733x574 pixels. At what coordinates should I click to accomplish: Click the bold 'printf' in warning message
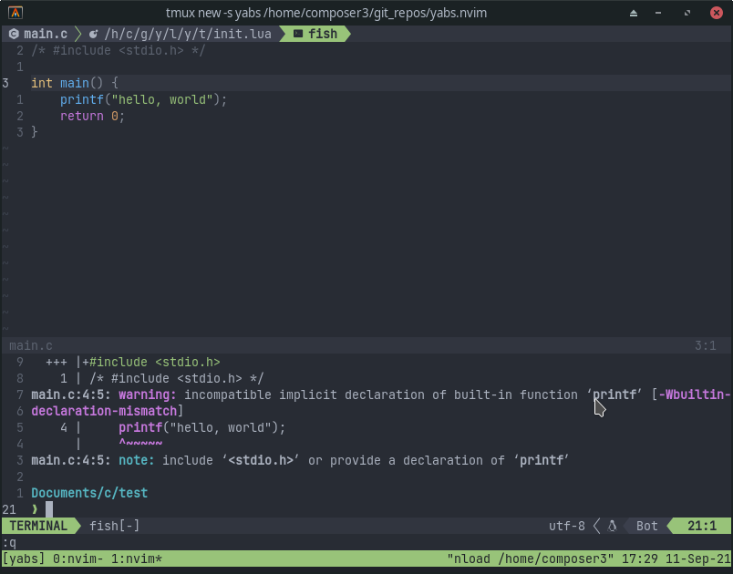click(x=614, y=395)
